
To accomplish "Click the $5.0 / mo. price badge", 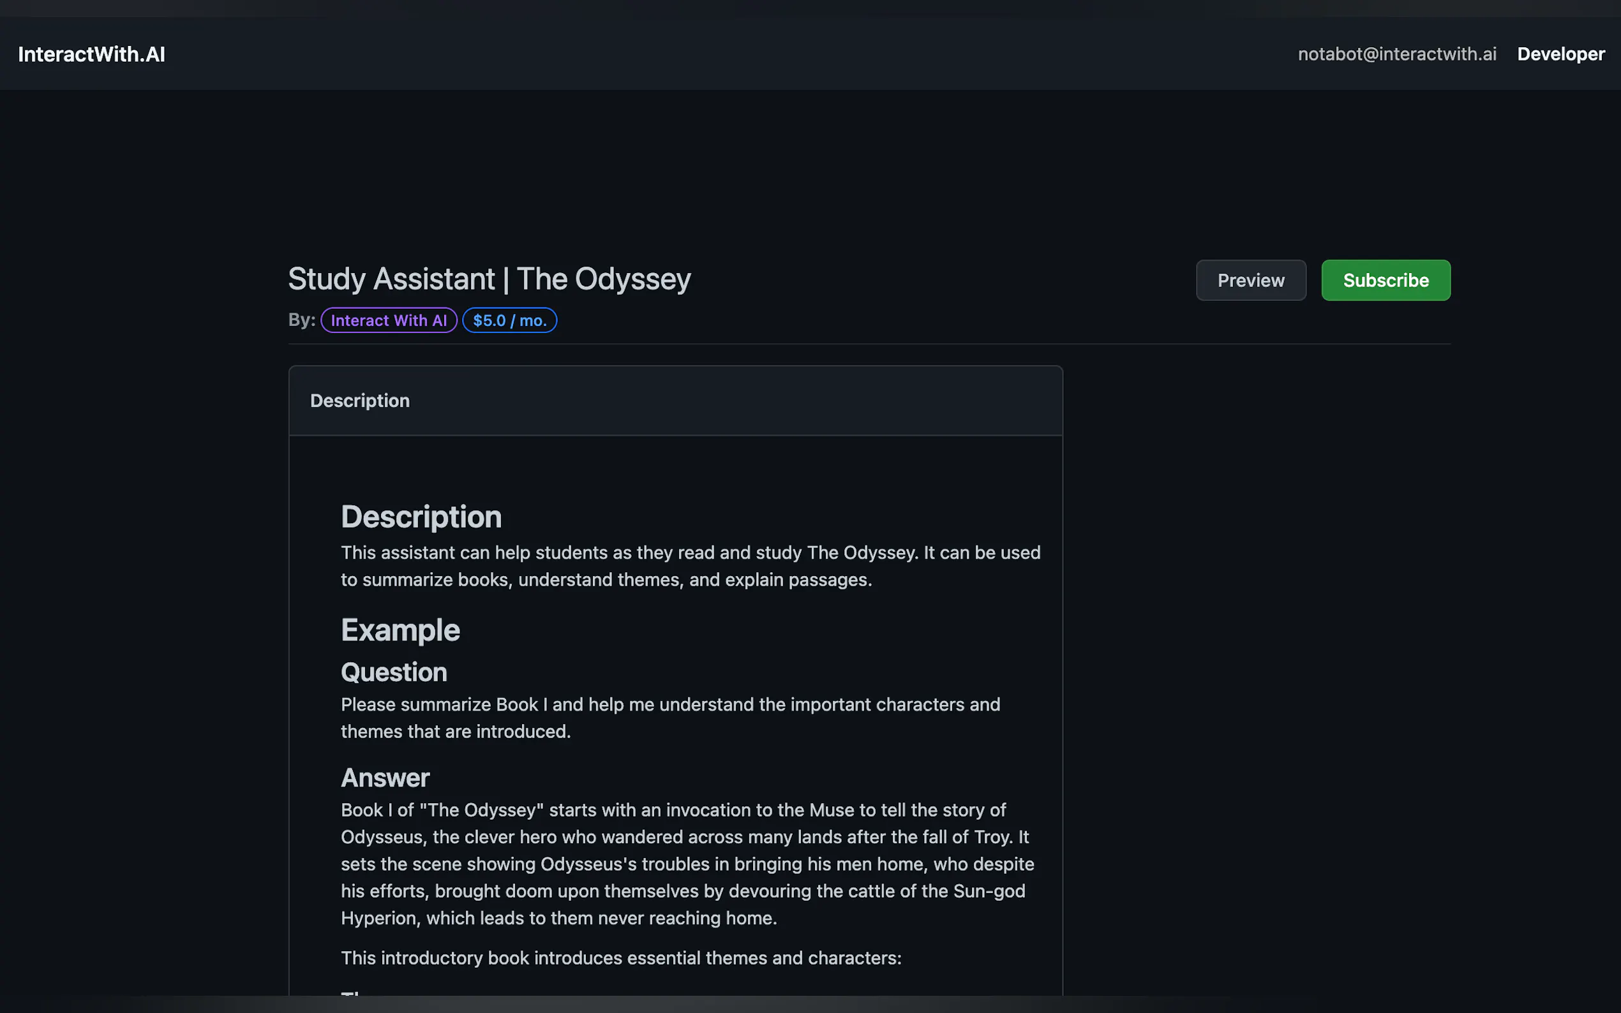I will 509,320.
